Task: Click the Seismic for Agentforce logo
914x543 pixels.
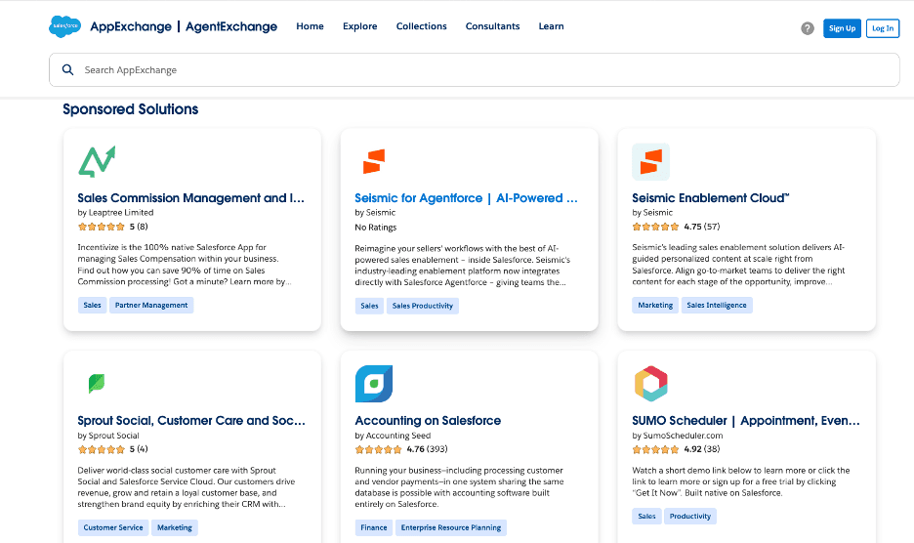Action: coord(373,161)
